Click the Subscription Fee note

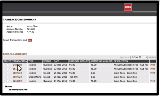click(x=18, y=90)
